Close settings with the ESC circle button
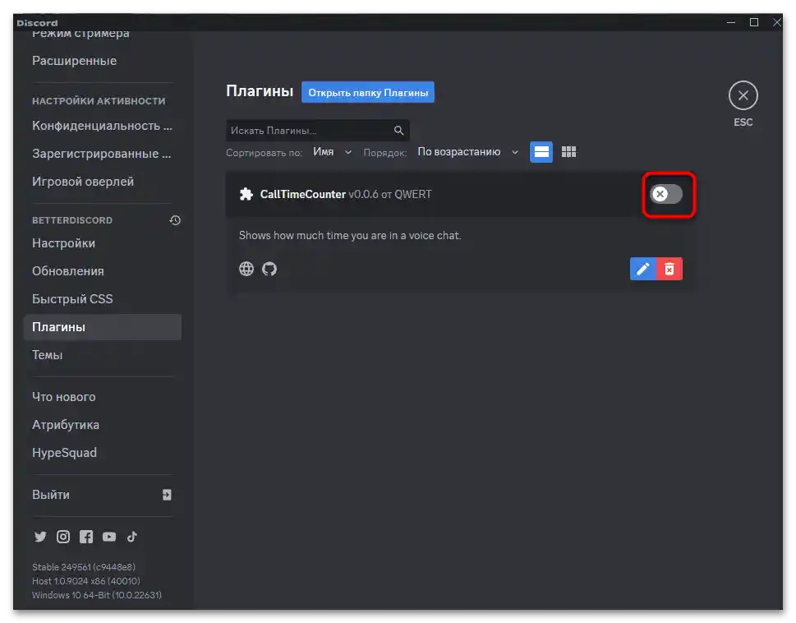 tap(743, 95)
